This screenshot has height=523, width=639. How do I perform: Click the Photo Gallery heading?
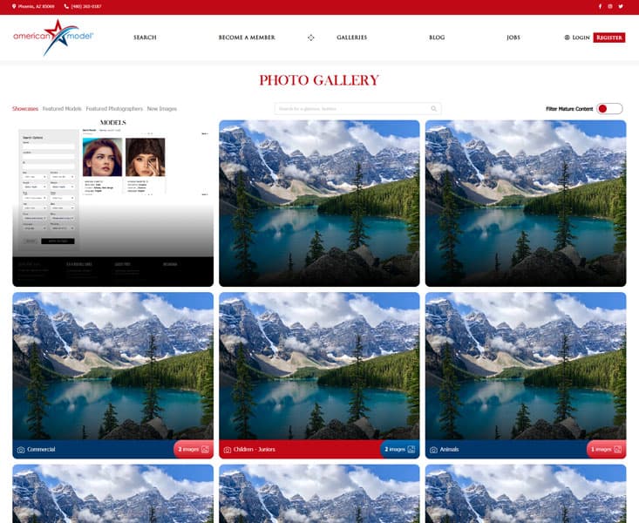pyautogui.click(x=319, y=80)
